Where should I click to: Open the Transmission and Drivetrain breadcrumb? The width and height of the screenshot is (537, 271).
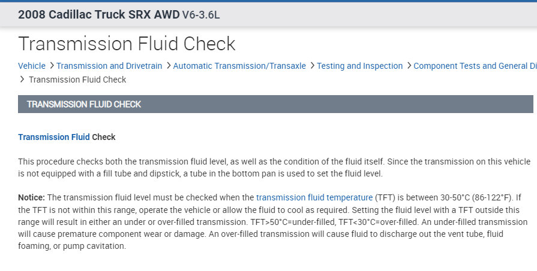109,66
